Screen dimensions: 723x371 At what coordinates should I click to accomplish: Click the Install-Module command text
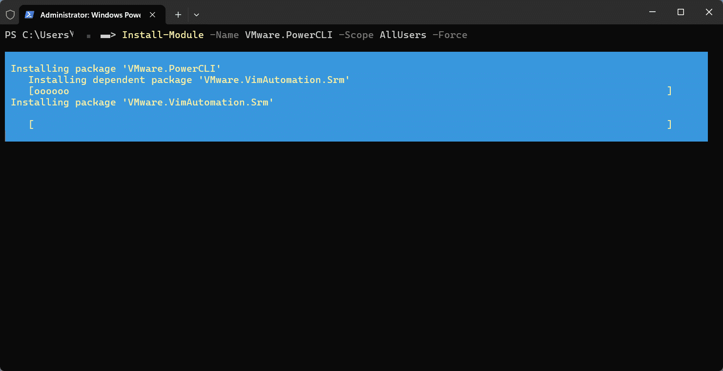point(163,35)
